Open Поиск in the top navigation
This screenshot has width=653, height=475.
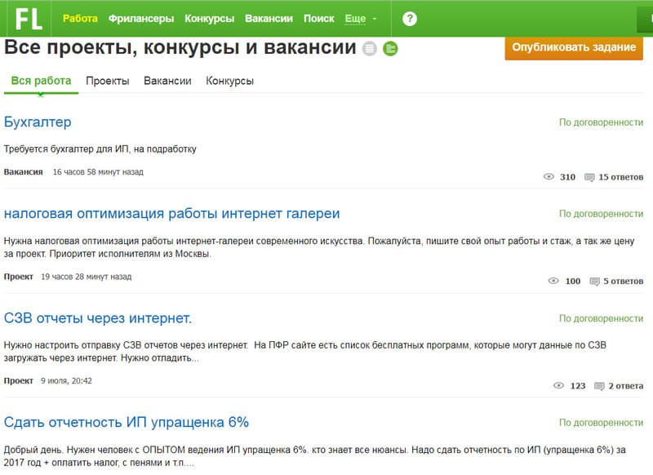tap(318, 18)
